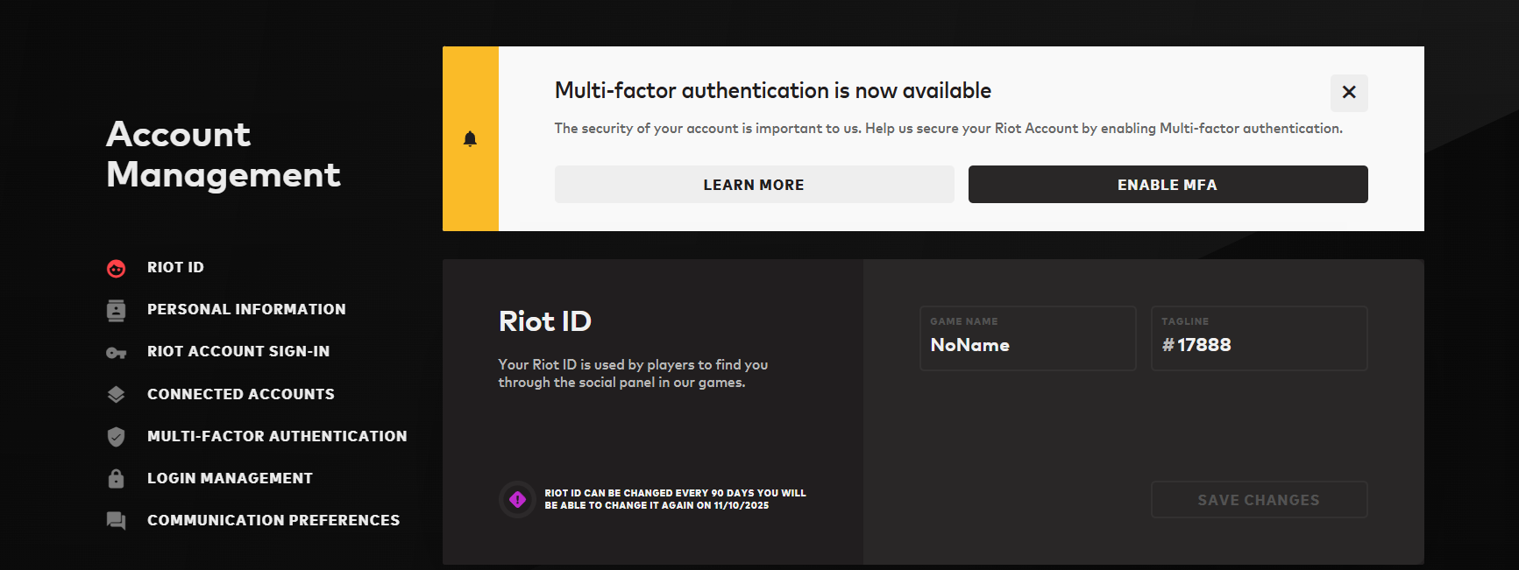Click the Personal Information badge icon
1519x570 pixels.
coord(116,310)
